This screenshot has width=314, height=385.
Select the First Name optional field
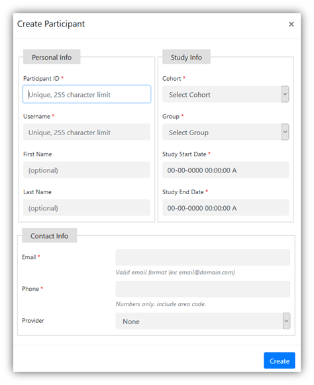point(87,170)
